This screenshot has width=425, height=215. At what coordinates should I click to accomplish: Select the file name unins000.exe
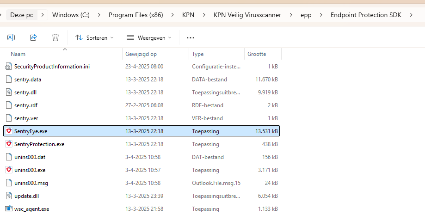pyautogui.click(x=30, y=170)
